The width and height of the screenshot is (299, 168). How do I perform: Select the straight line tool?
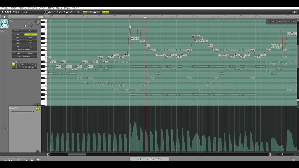point(60,12)
